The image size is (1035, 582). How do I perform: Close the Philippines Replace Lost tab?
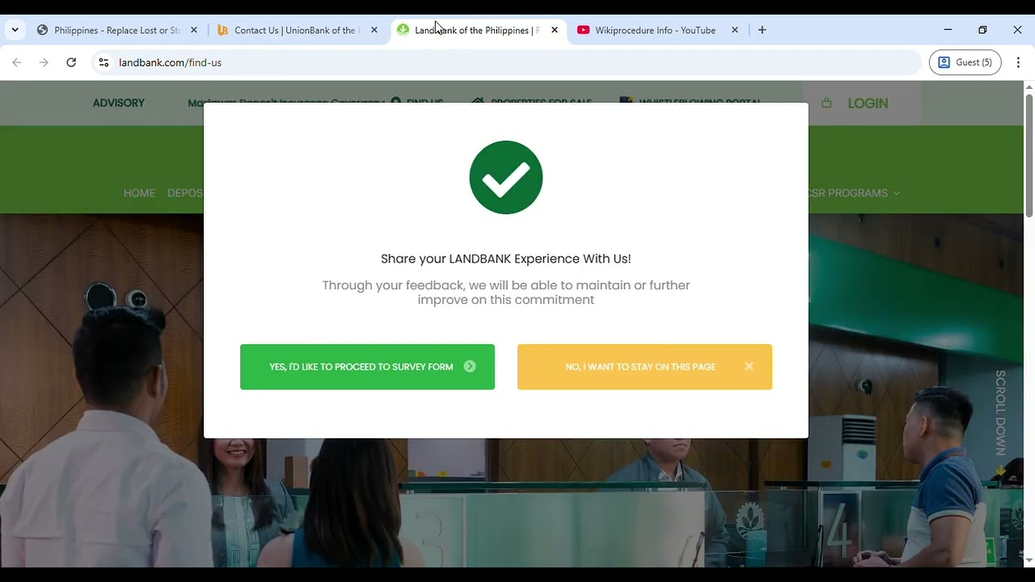pyautogui.click(x=194, y=30)
